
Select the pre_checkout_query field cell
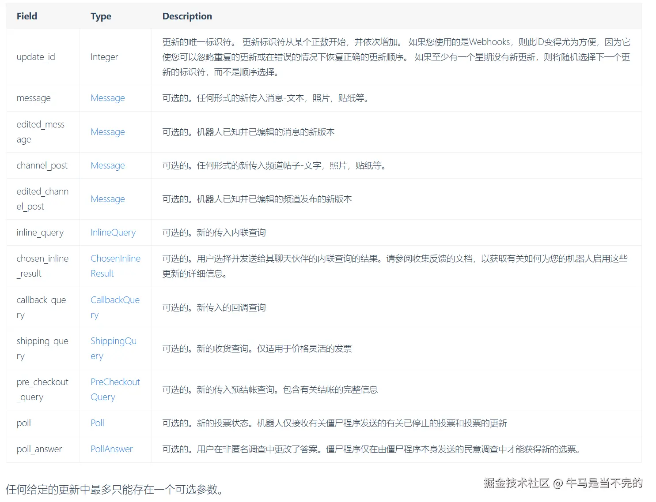point(43,390)
